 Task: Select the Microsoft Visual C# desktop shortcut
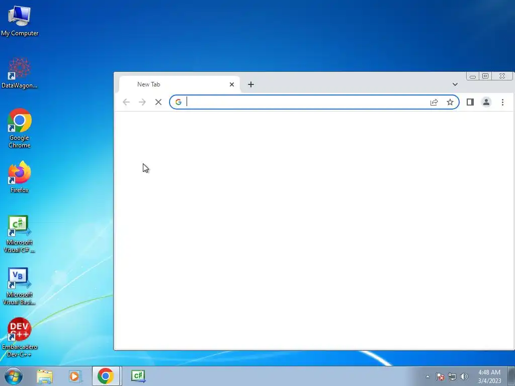[x=20, y=234]
